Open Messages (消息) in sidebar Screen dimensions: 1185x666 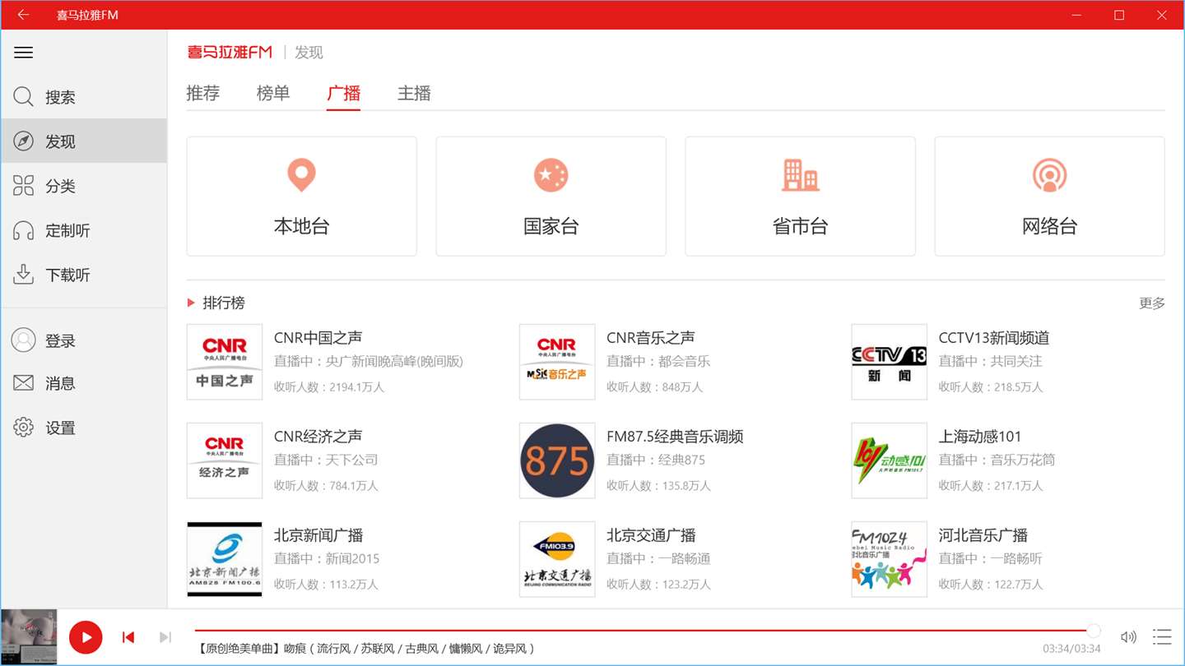[x=83, y=383]
